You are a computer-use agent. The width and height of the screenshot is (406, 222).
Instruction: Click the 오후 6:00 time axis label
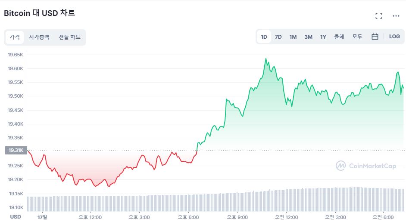click(188, 217)
